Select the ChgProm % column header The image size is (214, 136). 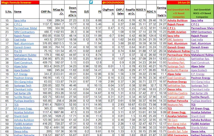pyautogui.click(x=108, y=12)
